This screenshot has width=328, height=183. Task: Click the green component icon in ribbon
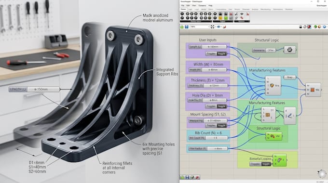click(x=226, y=18)
